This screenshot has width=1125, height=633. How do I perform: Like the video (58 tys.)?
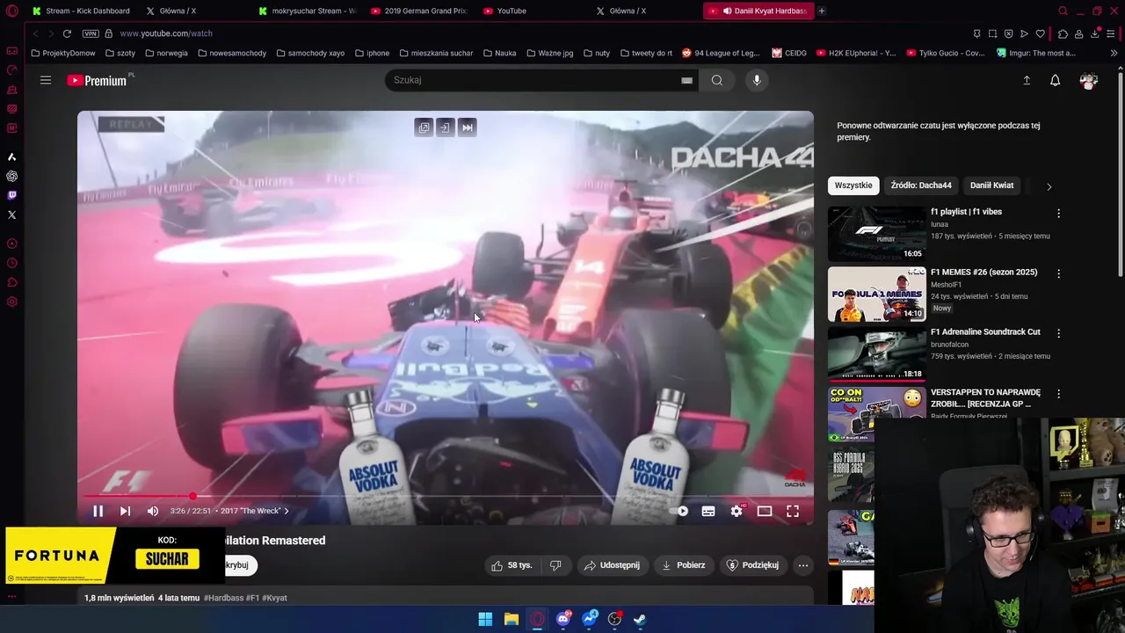click(x=512, y=565)
